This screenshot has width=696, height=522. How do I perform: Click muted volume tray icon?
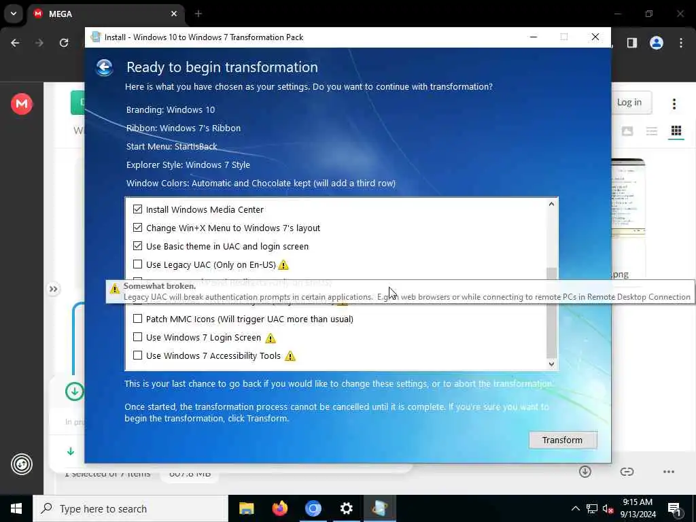(x=608, y=509)
